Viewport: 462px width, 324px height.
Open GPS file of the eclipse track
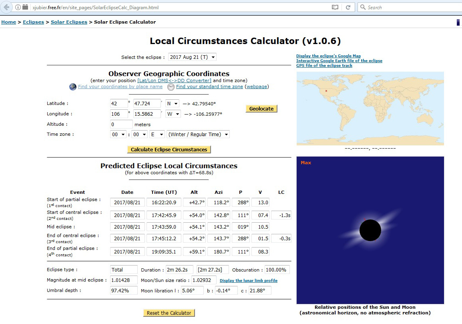coord(324,65)
